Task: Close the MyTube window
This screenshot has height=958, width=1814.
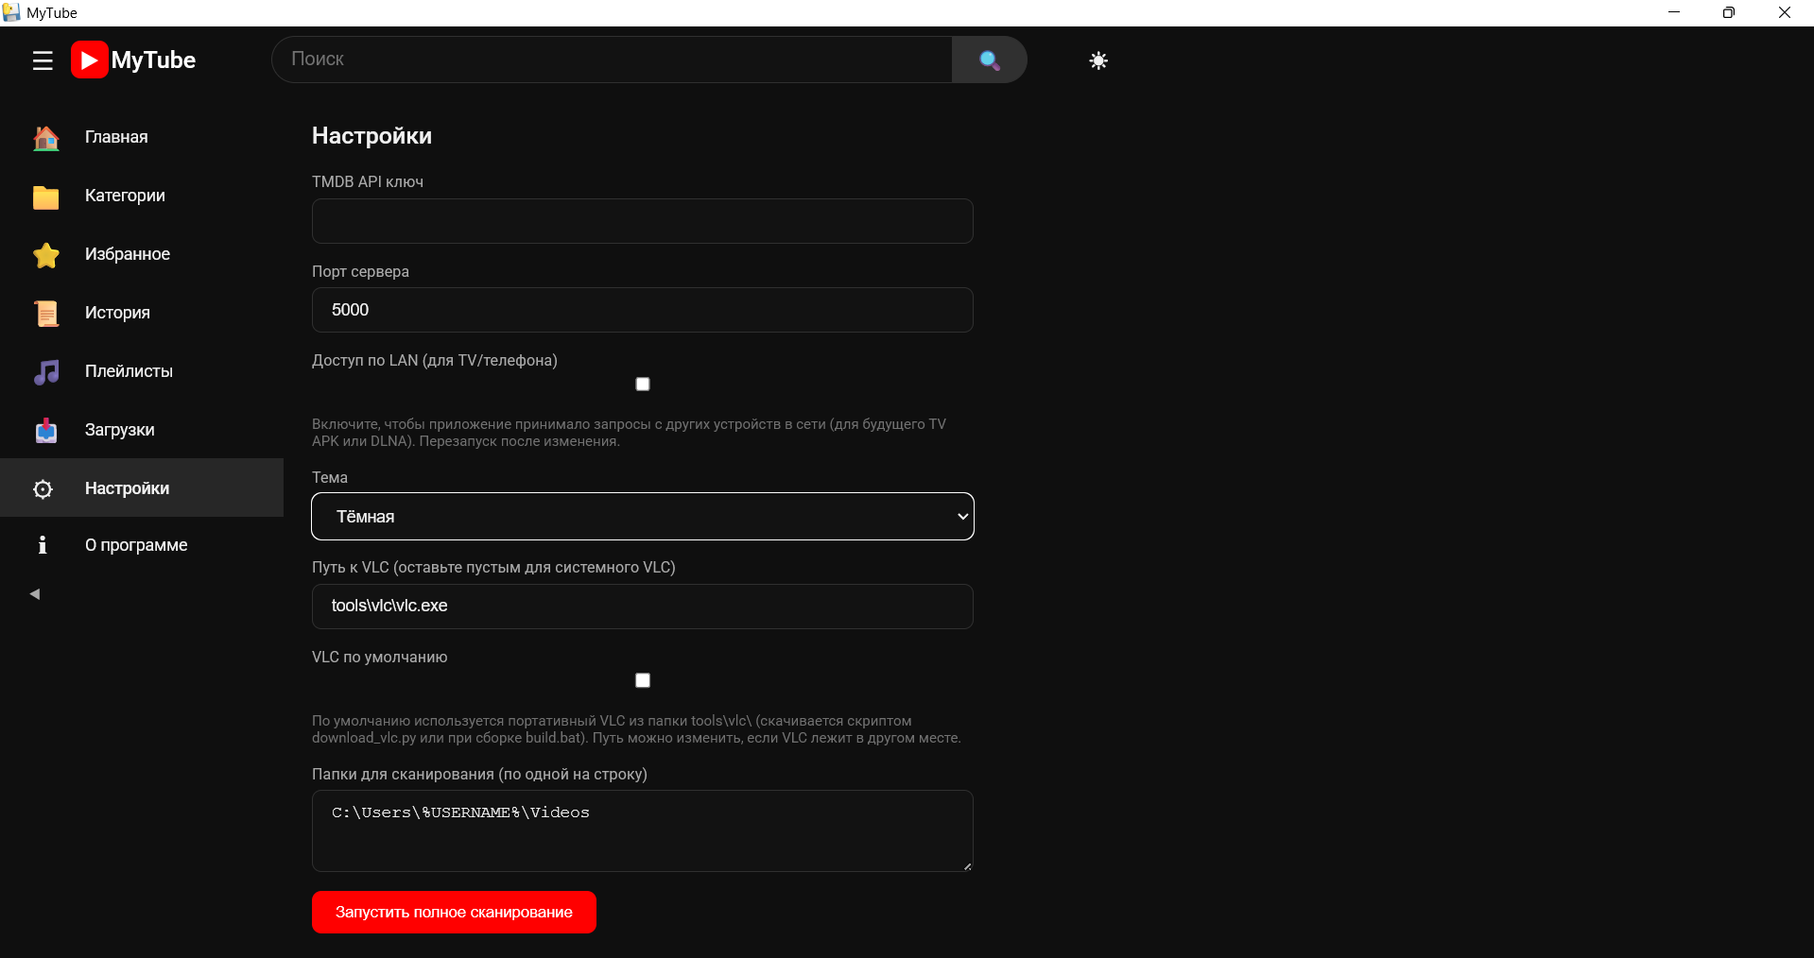Action: [x=1785, y=12]
